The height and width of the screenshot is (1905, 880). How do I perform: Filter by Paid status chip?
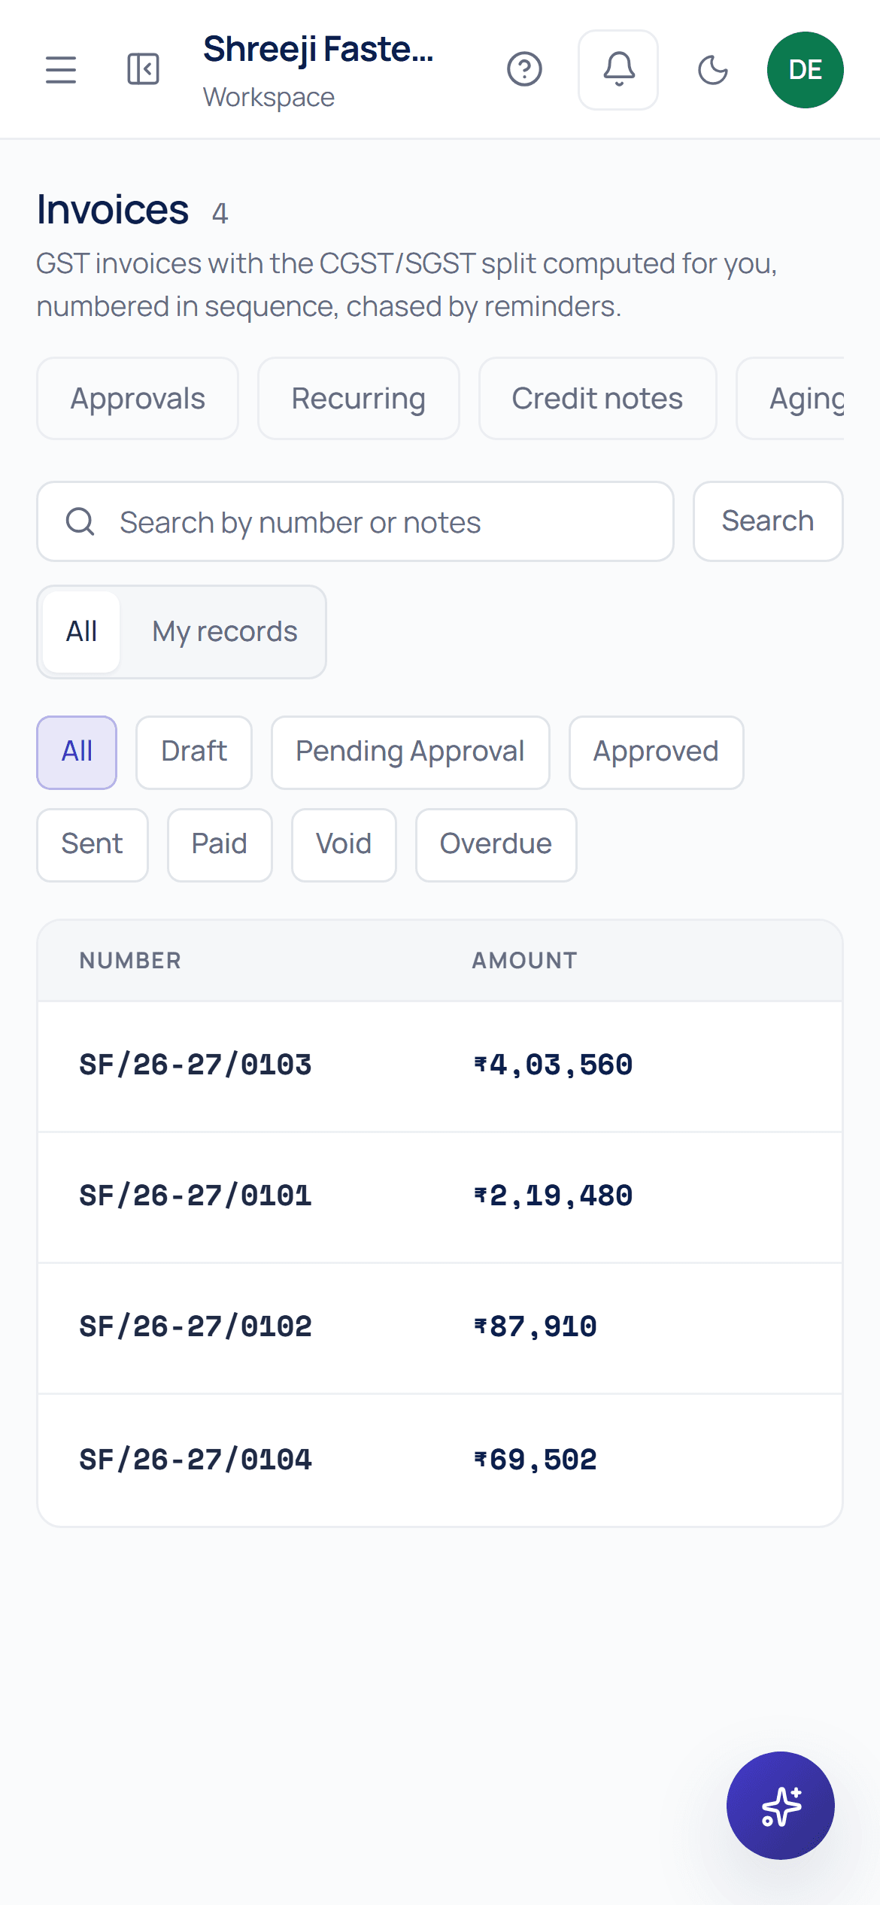pos(220,845)
